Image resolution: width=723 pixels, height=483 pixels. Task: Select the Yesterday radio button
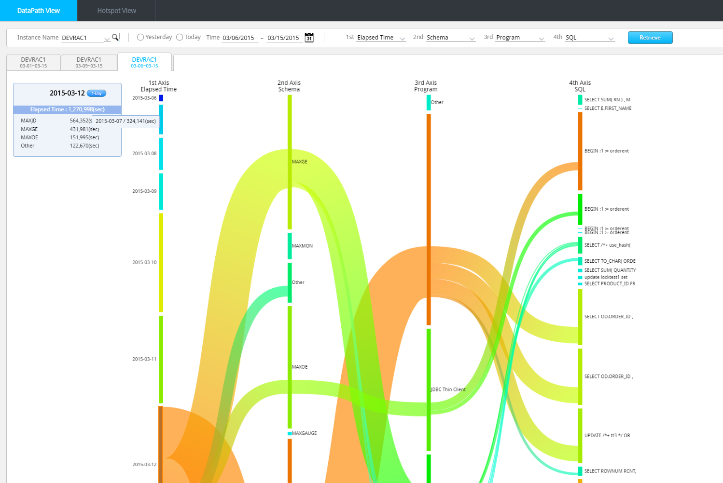coord(140,37)
